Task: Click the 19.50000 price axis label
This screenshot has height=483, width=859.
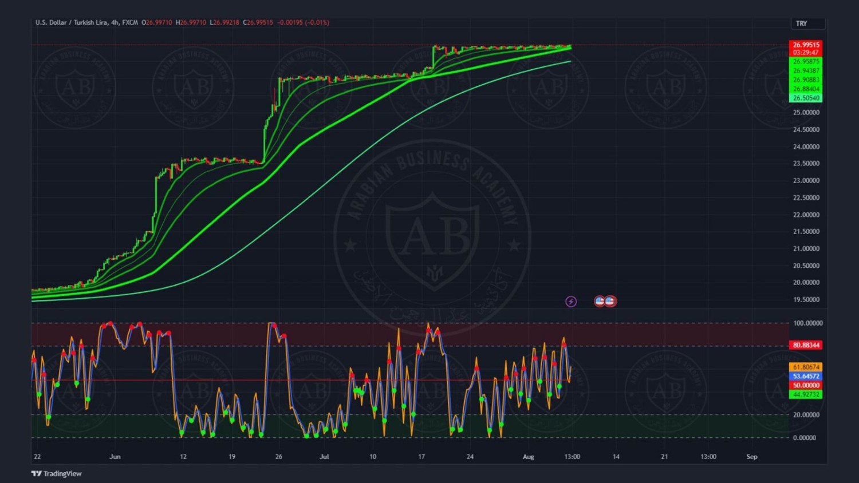Action: click(806, 299)
